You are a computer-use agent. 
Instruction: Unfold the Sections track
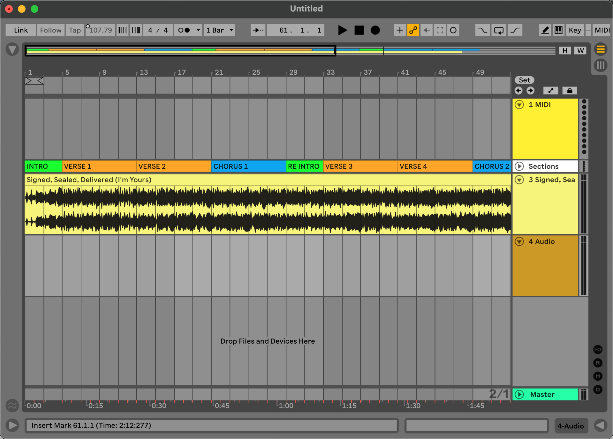click(519, 166)
